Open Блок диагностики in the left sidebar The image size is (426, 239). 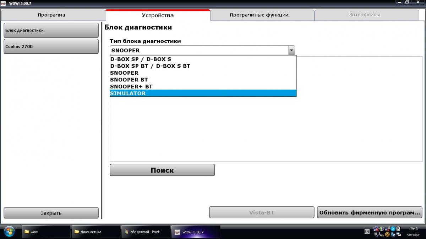51,30
